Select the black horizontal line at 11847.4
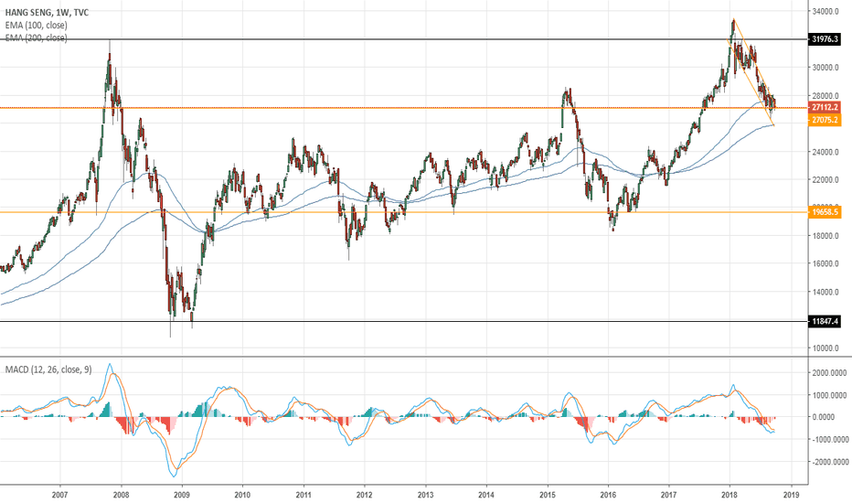The image size is (852, 503). (404, 321)
